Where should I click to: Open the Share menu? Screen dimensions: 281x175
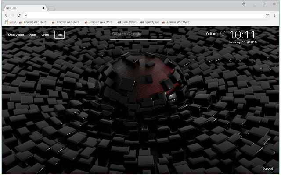pyautogui.click(x=45, y=35)
